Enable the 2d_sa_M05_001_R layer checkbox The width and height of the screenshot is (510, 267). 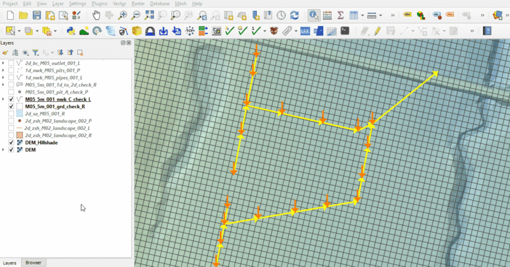pos(12,113)
